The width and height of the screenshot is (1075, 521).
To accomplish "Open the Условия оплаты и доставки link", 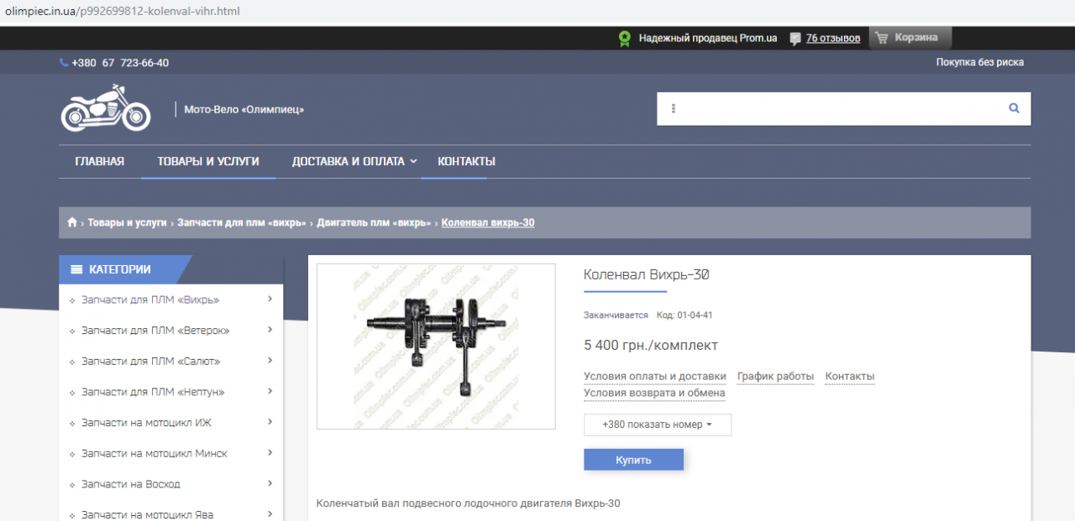I will 655,377.
